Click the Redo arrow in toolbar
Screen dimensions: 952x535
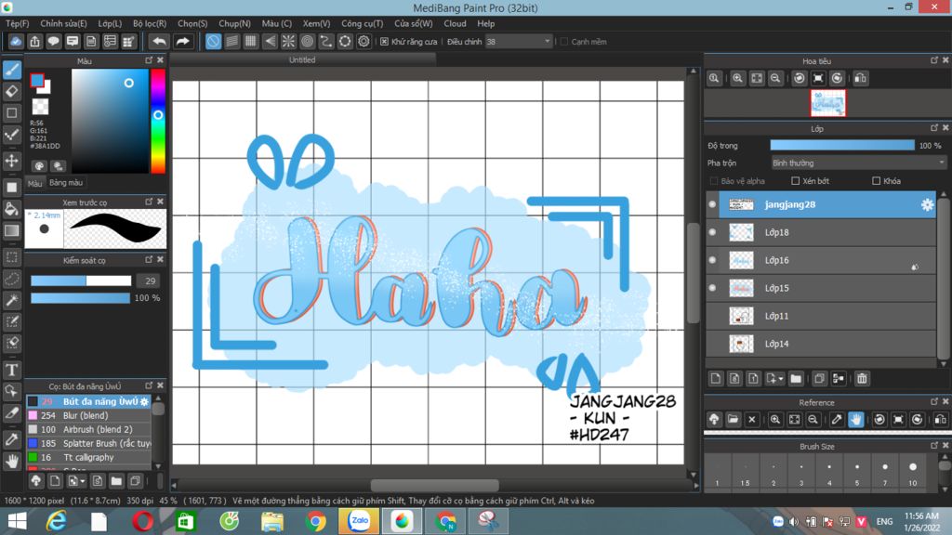coord(182,41)
